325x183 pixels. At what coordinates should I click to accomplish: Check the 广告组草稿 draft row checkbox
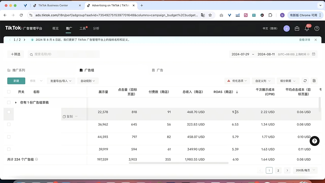point(9,102)
